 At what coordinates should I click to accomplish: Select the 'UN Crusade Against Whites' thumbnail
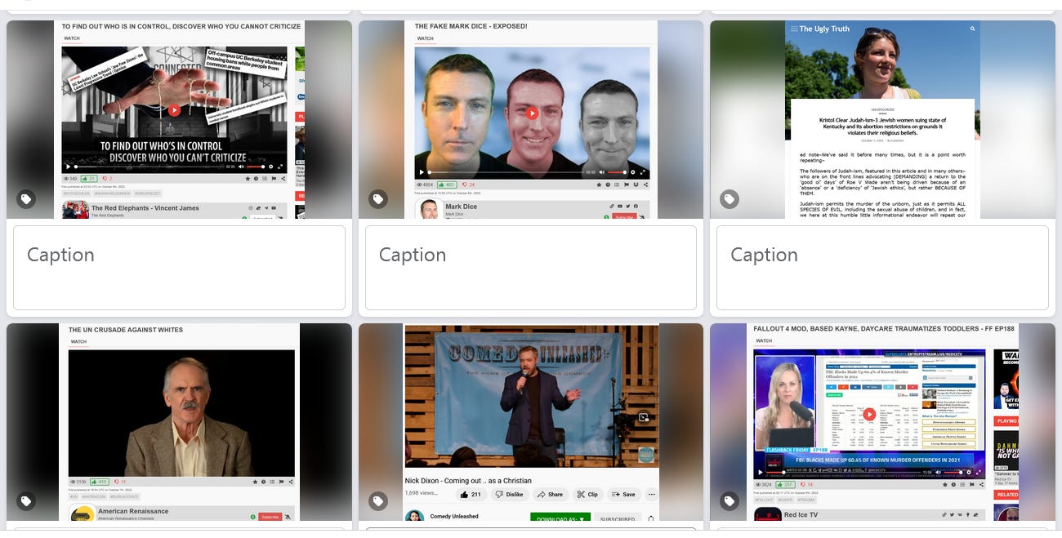179,422
